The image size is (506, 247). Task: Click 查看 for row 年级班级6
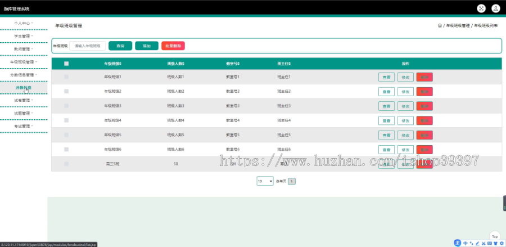coord(386,150)
